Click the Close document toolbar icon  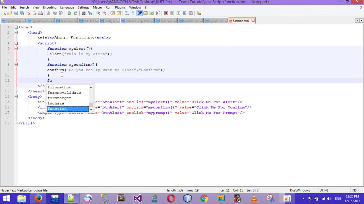coord(28,13)
